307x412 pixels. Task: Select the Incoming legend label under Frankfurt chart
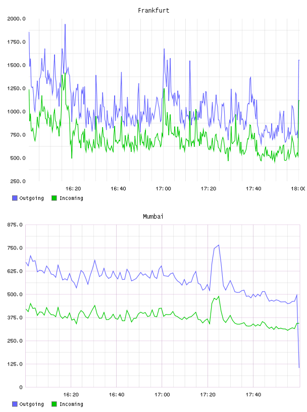(71, 198)
